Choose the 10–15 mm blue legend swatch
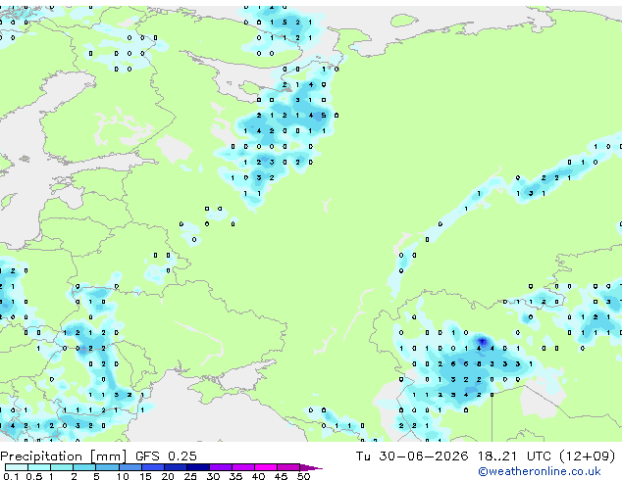The width and height of the screenshot is (622, 480). point(130,467)
